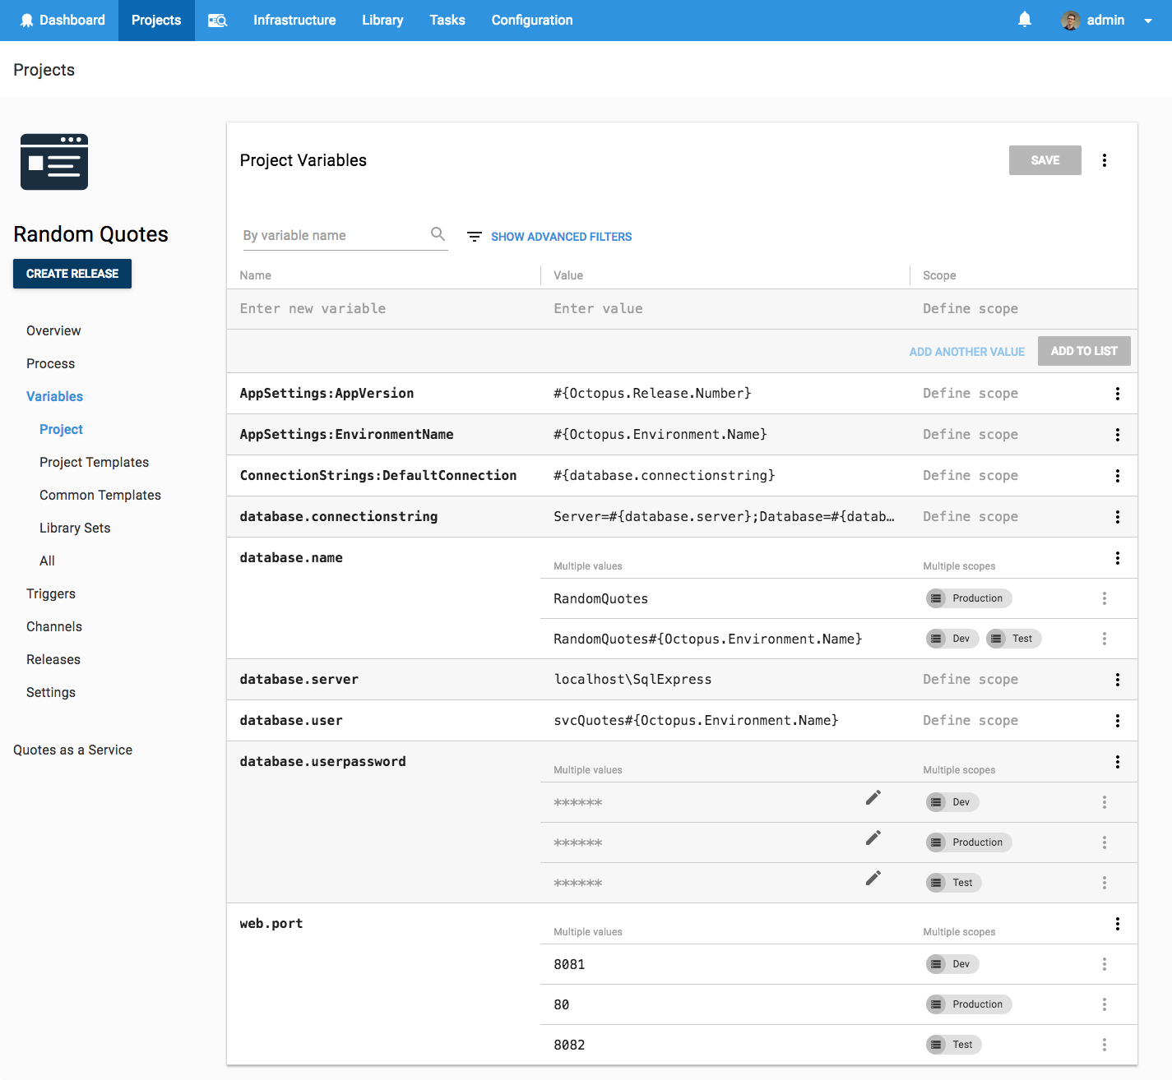Image resolution: width=1172 pixels, height=1080 pixels.
Task: Click the admin user avatar
Action: [1070, 21]
